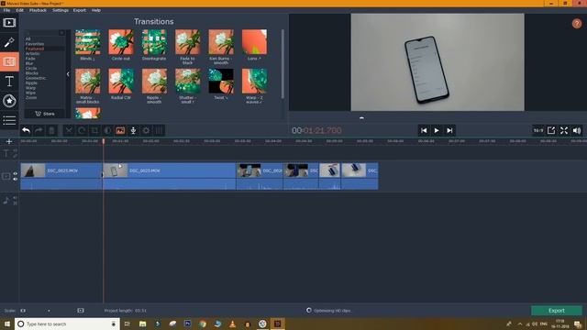Click the Delete trash icon

tap(51, 130)
